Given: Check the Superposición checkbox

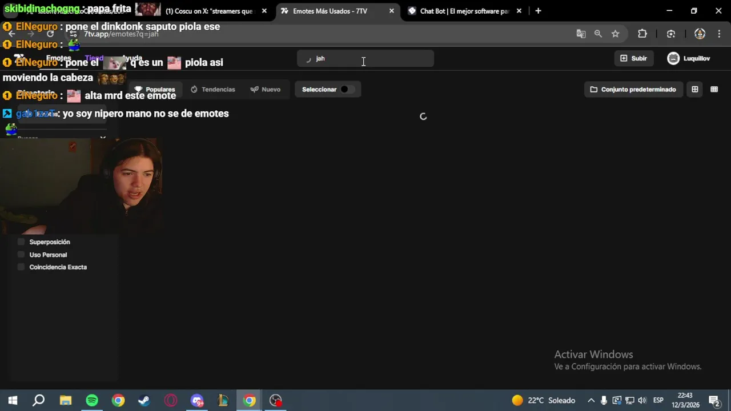Looking at the screenshot, I should tap(21, 242).
